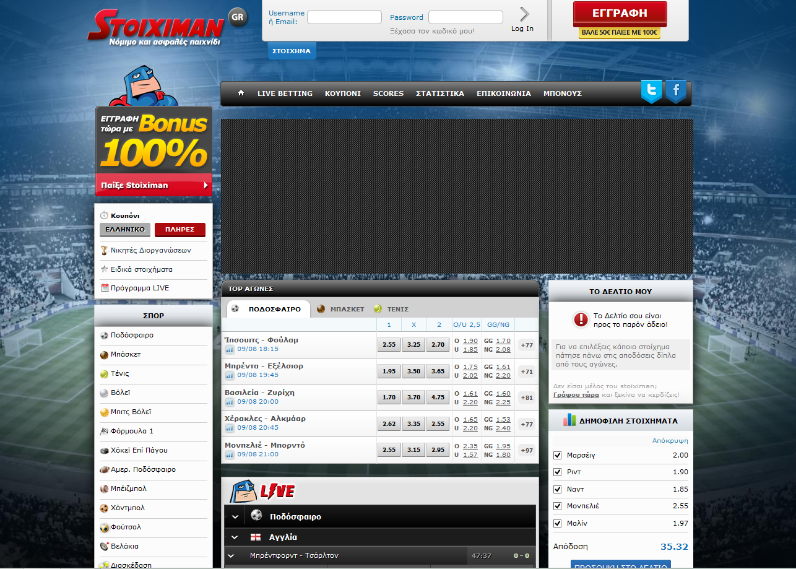796x569 pixels.
Task: Open stats icon for Βασιλεία - Ζυρίχη
Action: pyautogui.click(x=230, y=402)
